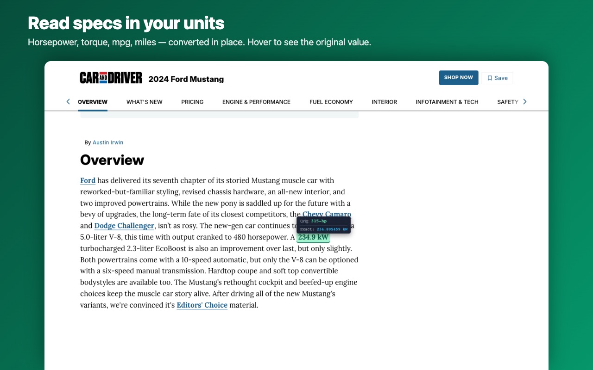Open the Pricing tab

click(192, 102)
